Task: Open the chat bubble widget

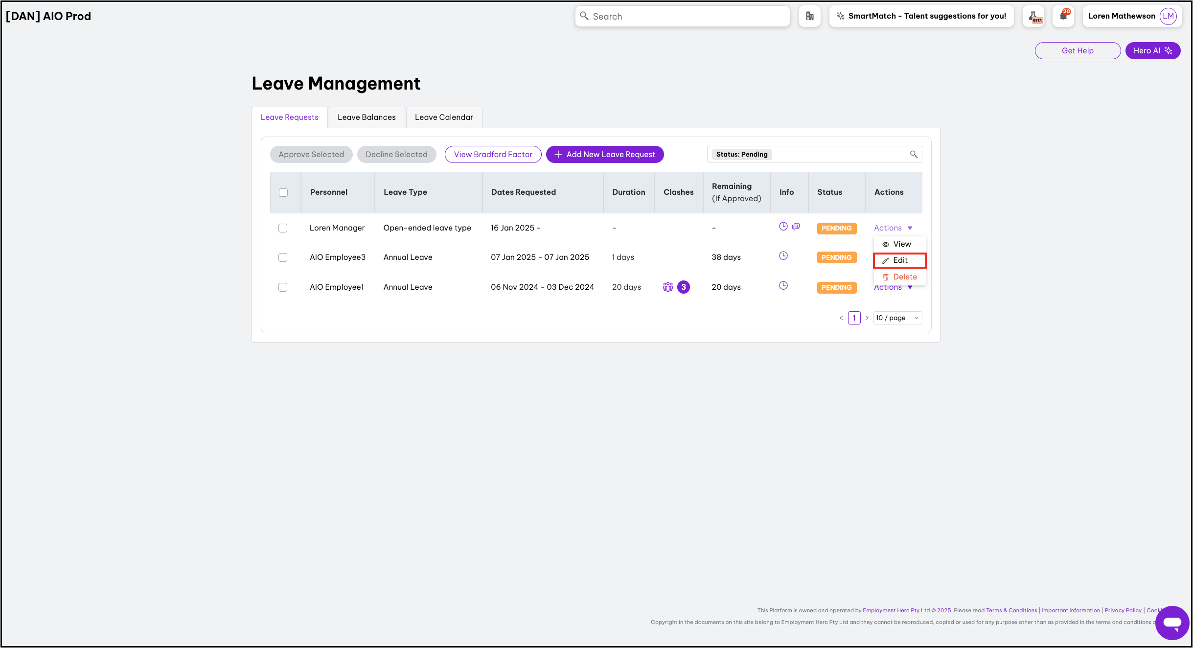Action: click(1172, 622)
